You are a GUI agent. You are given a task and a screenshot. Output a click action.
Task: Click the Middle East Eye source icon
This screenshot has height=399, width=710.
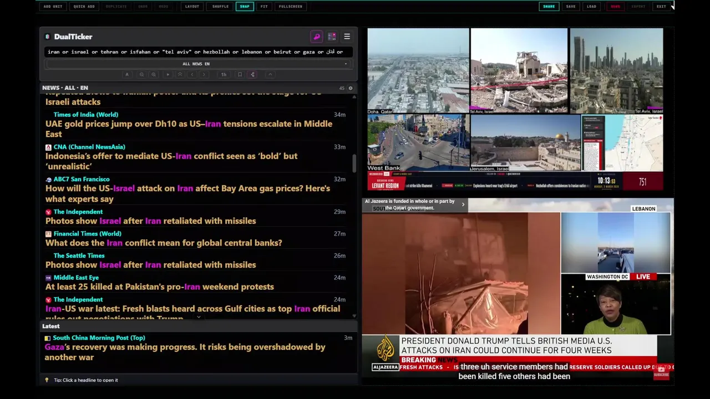point(48,278)
